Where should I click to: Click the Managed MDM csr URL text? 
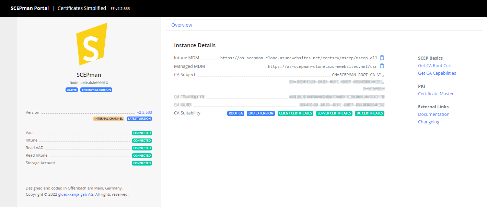click(323, 66)
